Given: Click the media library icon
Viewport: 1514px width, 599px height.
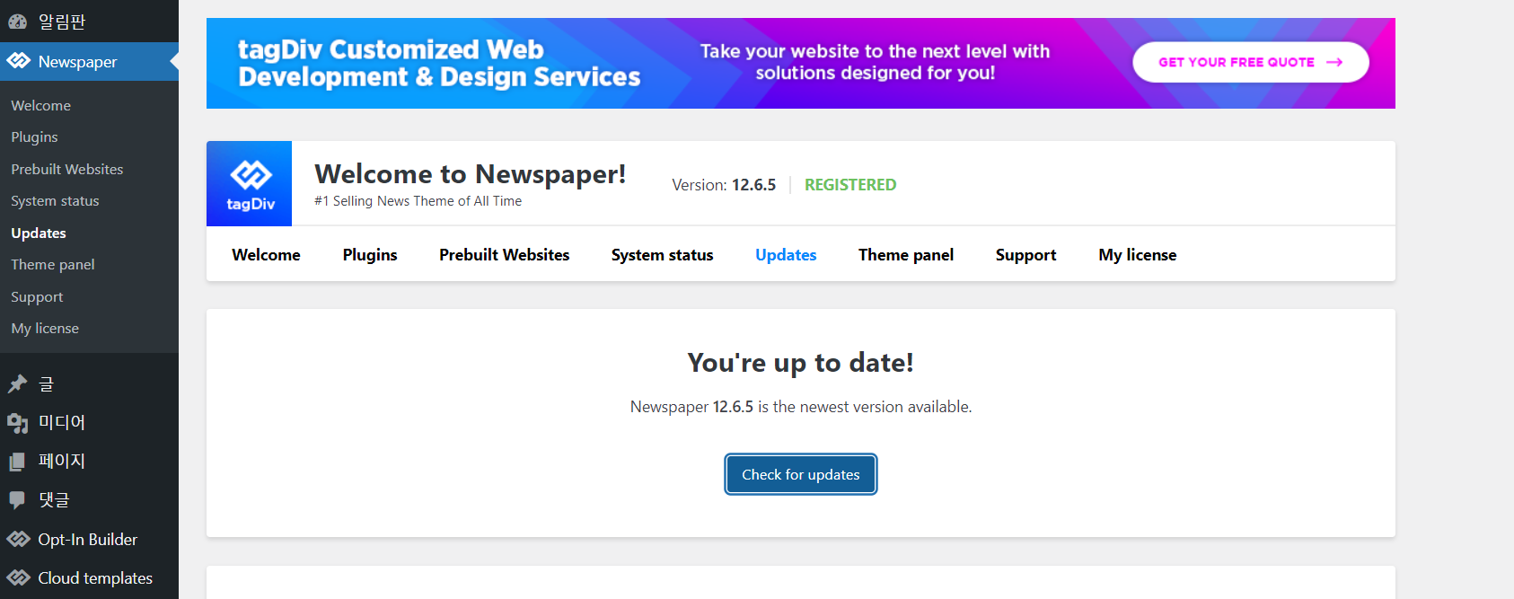Looking at the screenshot, I should tap(18, 423).
